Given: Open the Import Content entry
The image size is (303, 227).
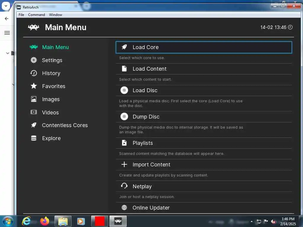Looking at the screenshot, I should click(x=204, y=164).
